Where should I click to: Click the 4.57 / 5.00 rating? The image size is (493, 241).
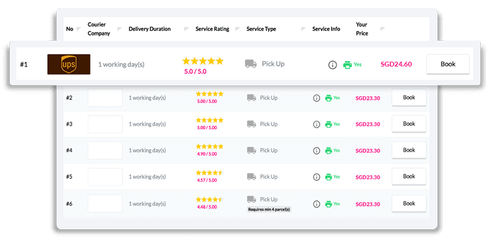[207, 180]
